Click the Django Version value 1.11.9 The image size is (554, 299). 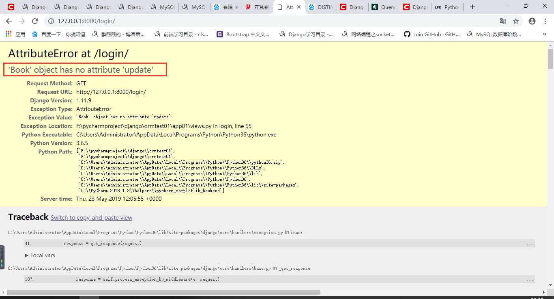[x=84, y=100]
